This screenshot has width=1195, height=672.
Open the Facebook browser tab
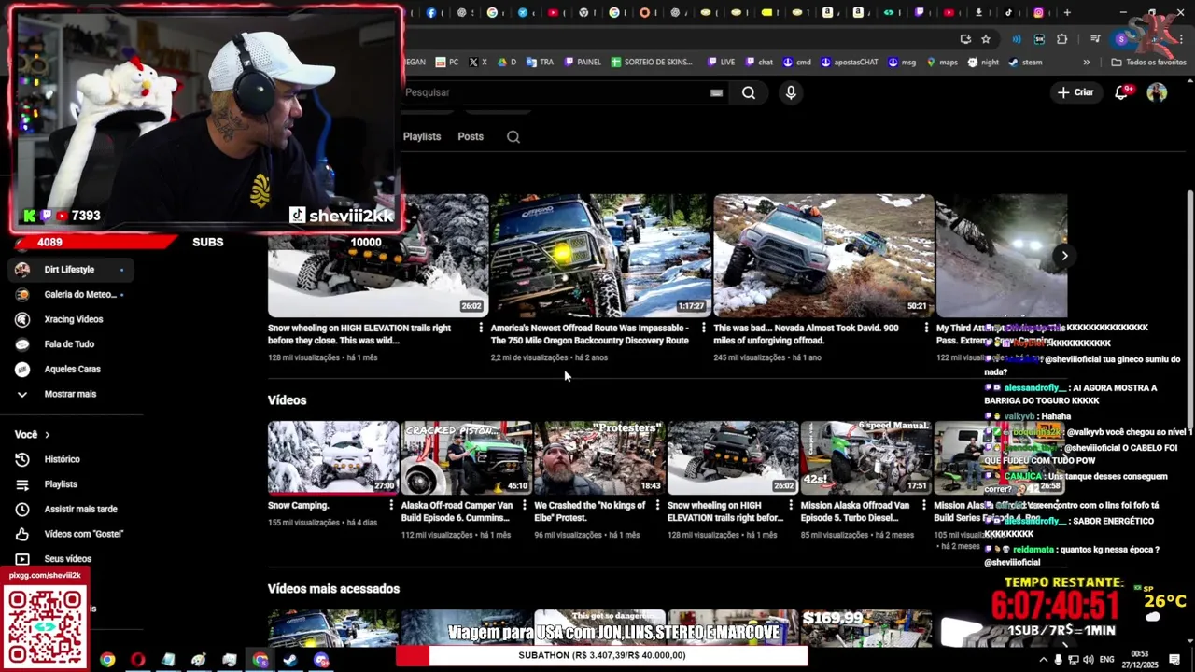click(431, 13)
